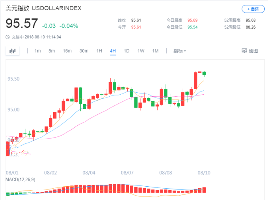Open the 绘图 drawing tools

pyautogui.click(x=250, y=51)
